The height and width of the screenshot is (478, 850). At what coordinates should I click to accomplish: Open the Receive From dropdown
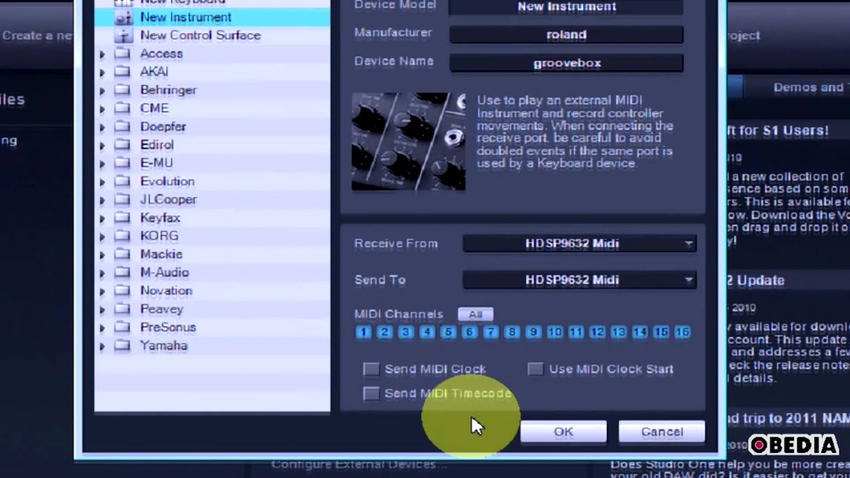coord(579,244)
